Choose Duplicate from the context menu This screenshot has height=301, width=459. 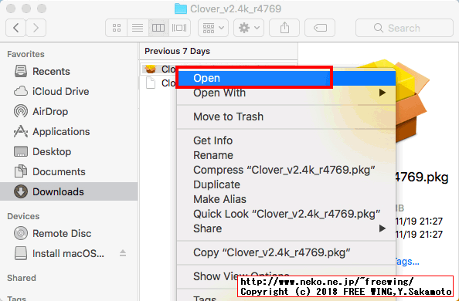coord(286,184)
